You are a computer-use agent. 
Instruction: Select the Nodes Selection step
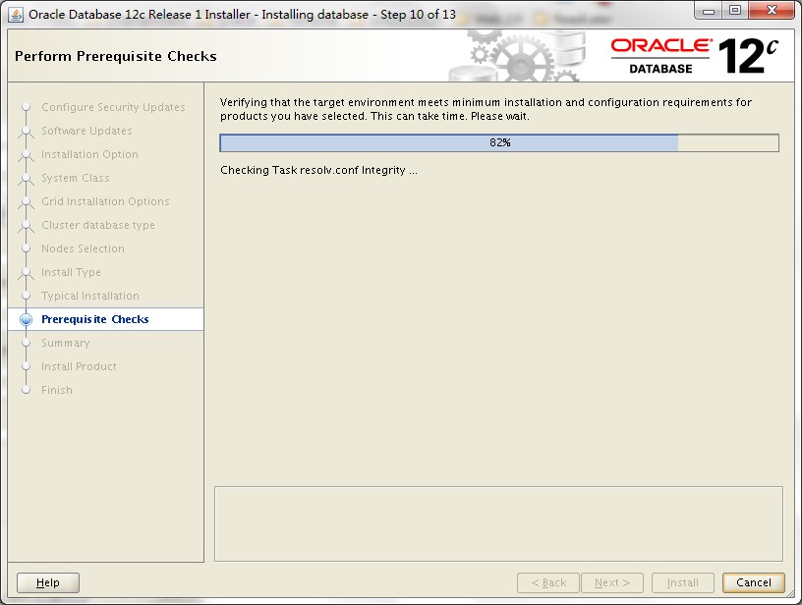click(x=83, y=248)
